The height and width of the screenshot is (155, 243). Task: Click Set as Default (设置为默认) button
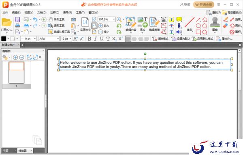tap(181, 39)
